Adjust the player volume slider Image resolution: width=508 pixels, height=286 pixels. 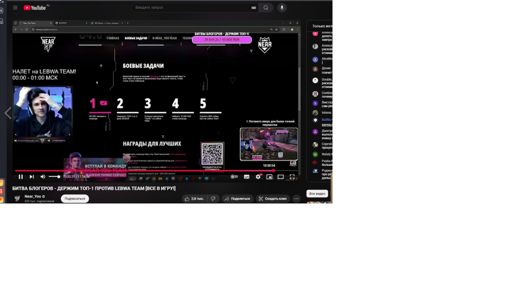[x=54, y=177]
